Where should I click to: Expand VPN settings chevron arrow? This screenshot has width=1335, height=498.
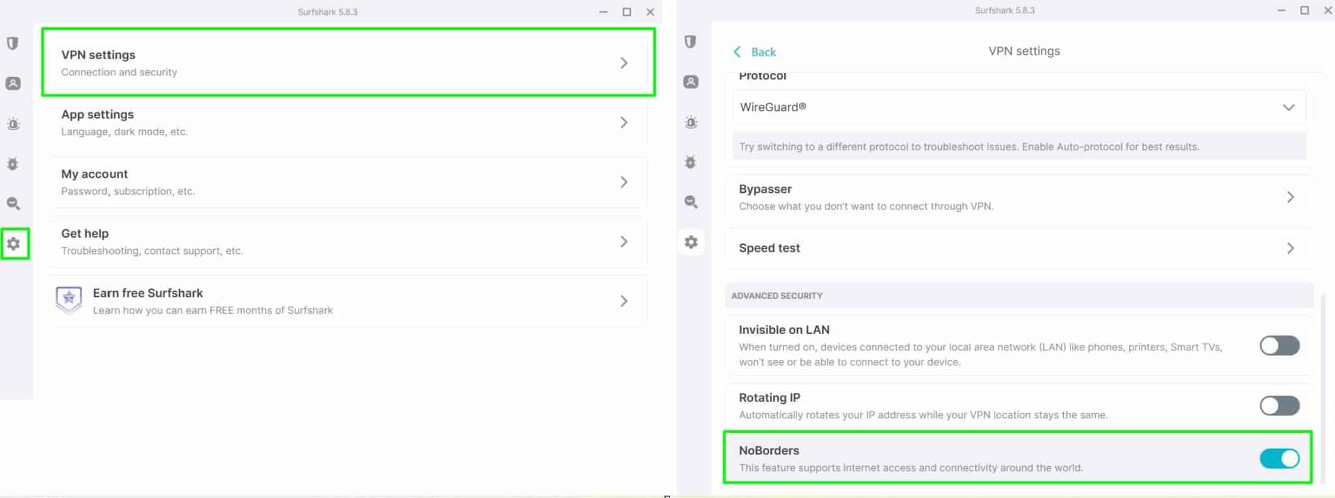pos(624,63)
